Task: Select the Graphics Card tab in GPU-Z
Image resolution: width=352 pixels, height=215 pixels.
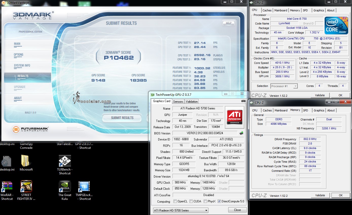Action: (x=162, y=101)
